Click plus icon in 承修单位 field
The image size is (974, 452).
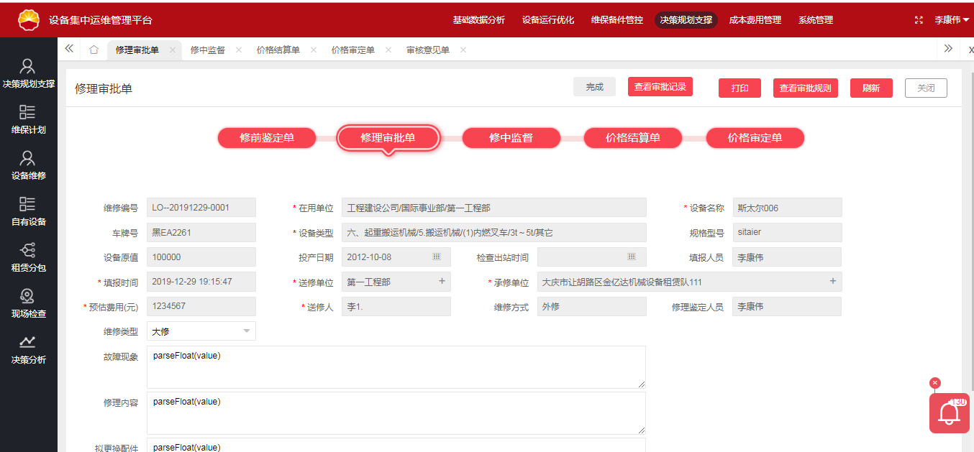click(x=833, y=282)
